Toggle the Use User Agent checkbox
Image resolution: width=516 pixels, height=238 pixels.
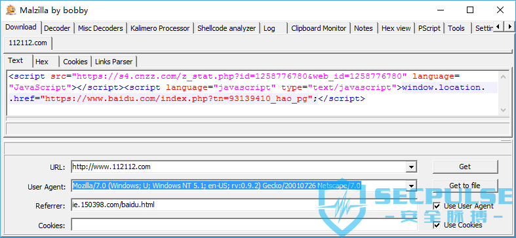(437, 206)
